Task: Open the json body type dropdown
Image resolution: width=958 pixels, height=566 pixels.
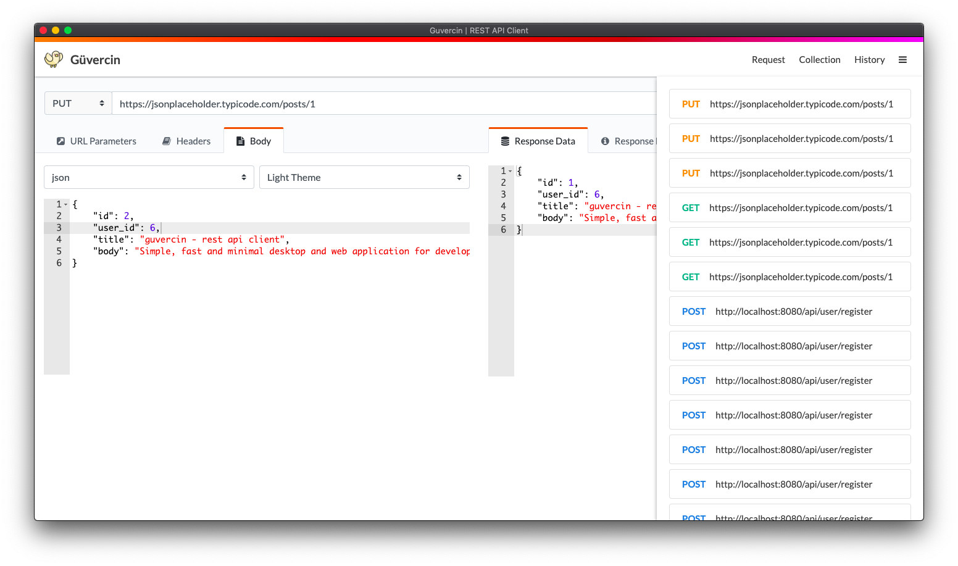Action: coord(149,177)
